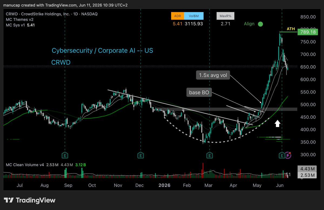This screenshot has width=324, height=210.
Task: Click the Feb time axis label
Action: (187, 185)
